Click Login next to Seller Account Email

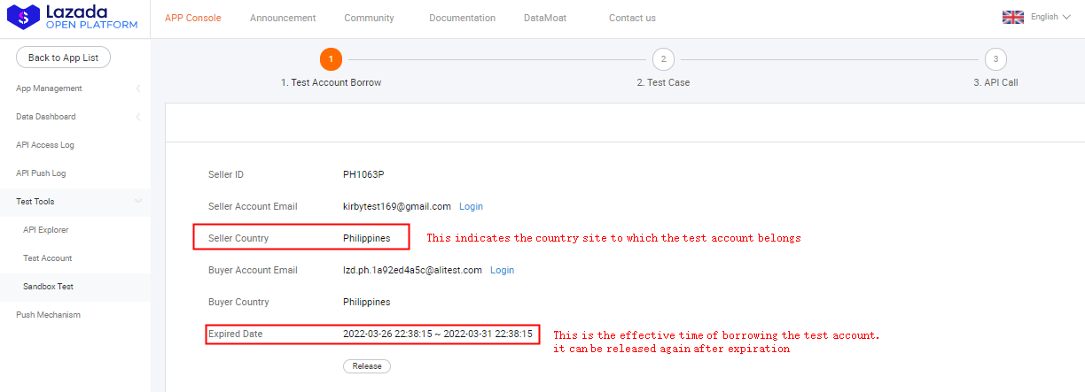pos(471,206)
